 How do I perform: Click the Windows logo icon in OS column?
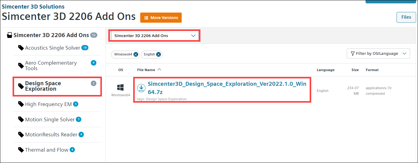coord(121,88)
